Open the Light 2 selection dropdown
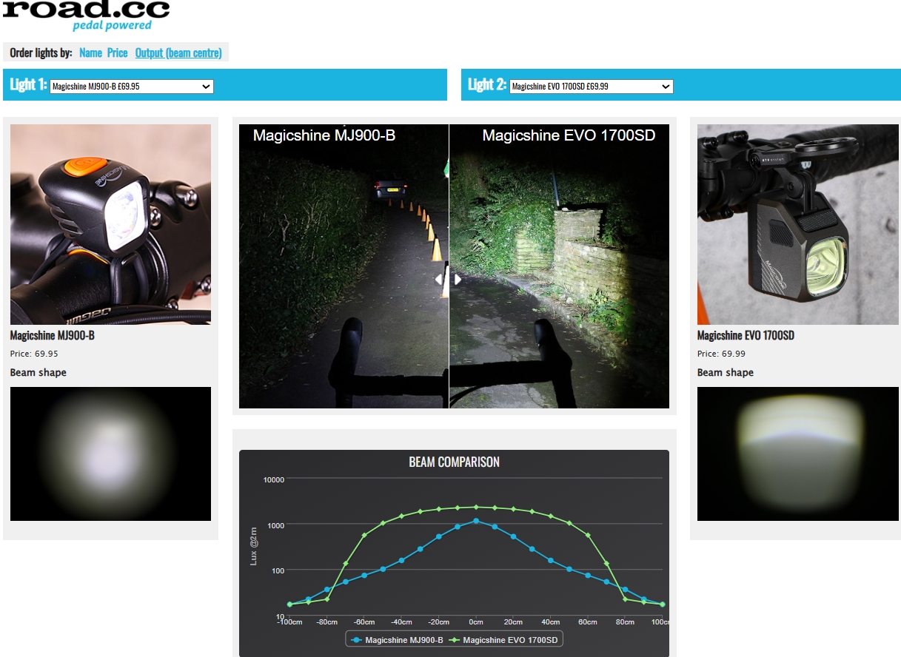 point(592,87)
